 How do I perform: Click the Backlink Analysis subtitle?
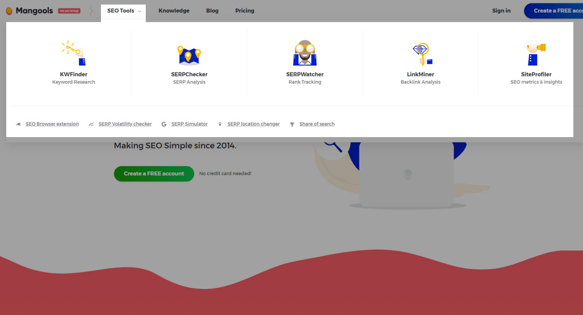(420, 82)
